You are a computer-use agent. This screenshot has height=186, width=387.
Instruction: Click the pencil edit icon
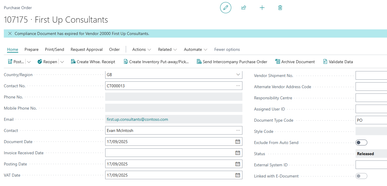click(225, 8)
